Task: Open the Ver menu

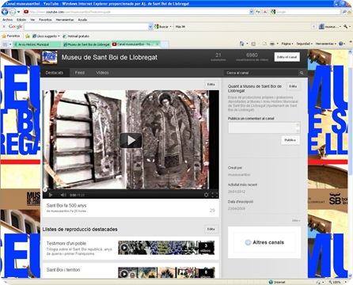Action: [32, 20]
